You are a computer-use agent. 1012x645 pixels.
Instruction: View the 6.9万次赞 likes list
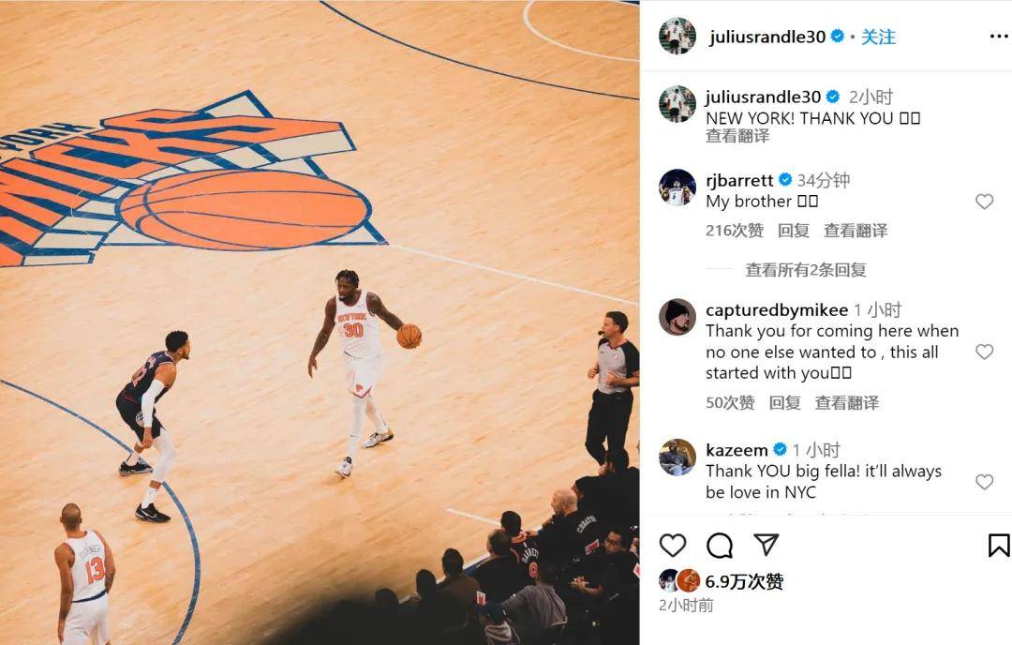tap(743, 582)
